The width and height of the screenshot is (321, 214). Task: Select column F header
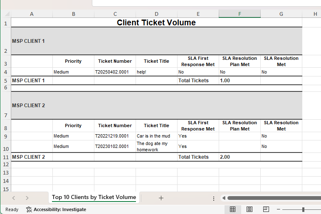240,14
